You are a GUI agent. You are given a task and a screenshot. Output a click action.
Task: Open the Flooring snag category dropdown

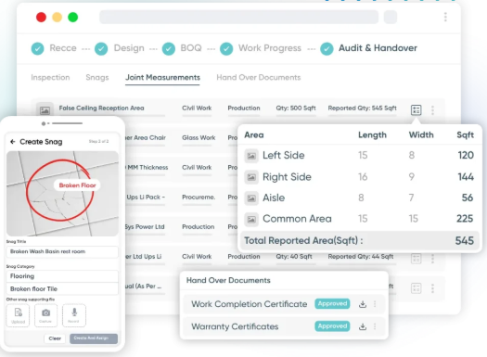62,276
